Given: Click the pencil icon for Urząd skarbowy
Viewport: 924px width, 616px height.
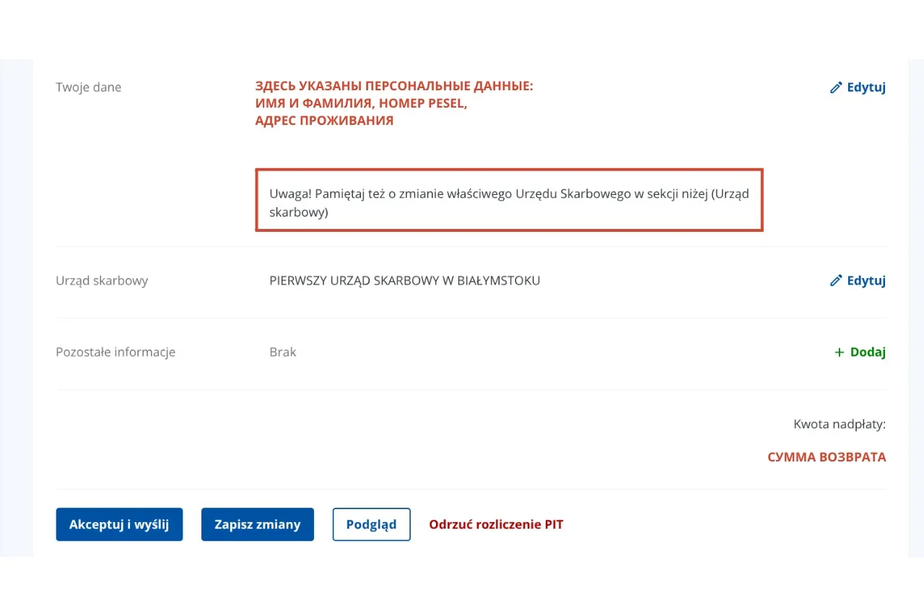Looking at the screenshot, I should pos(836,280).
